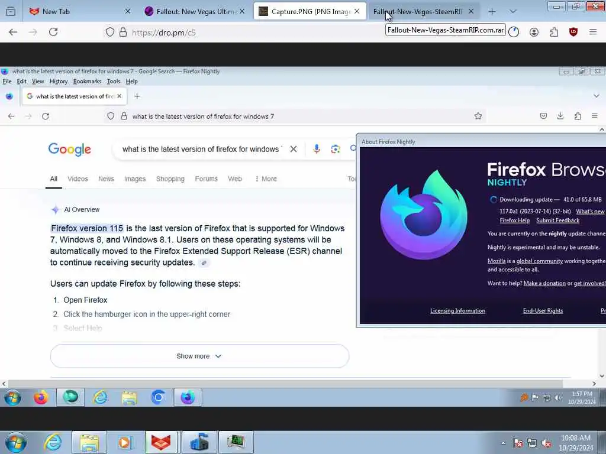
Task: Open outer browser hamburger menu
Action: coord(593,32)
